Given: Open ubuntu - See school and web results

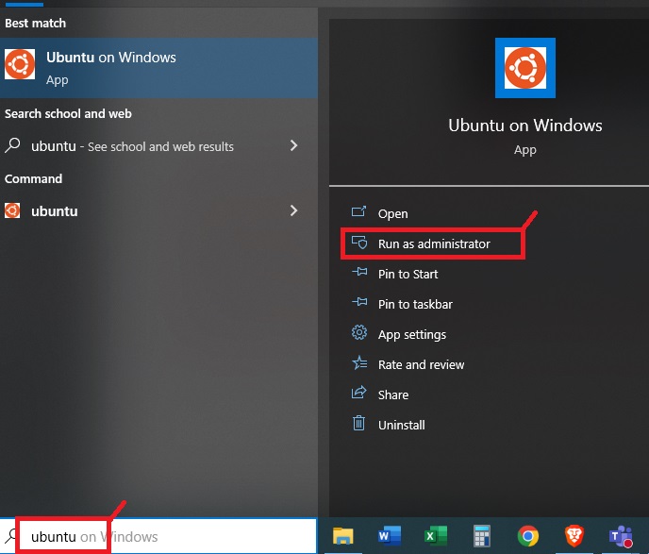Looking at the screenshot, I should (158, 145).
